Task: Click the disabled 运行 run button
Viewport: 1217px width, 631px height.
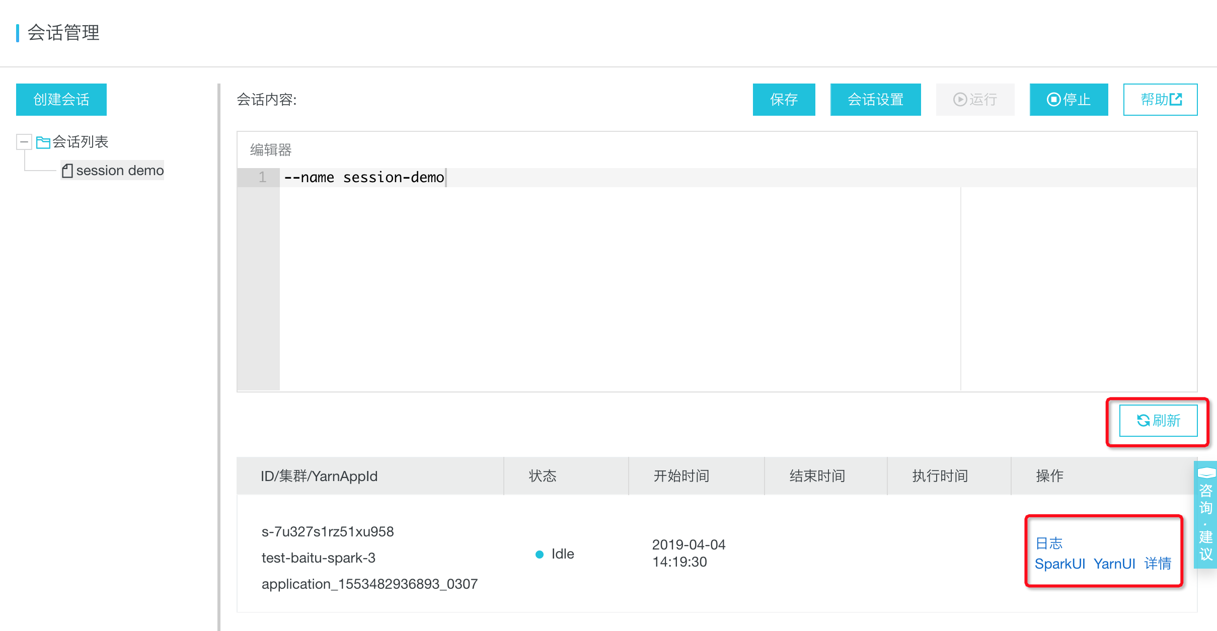Action: [975, 100]
